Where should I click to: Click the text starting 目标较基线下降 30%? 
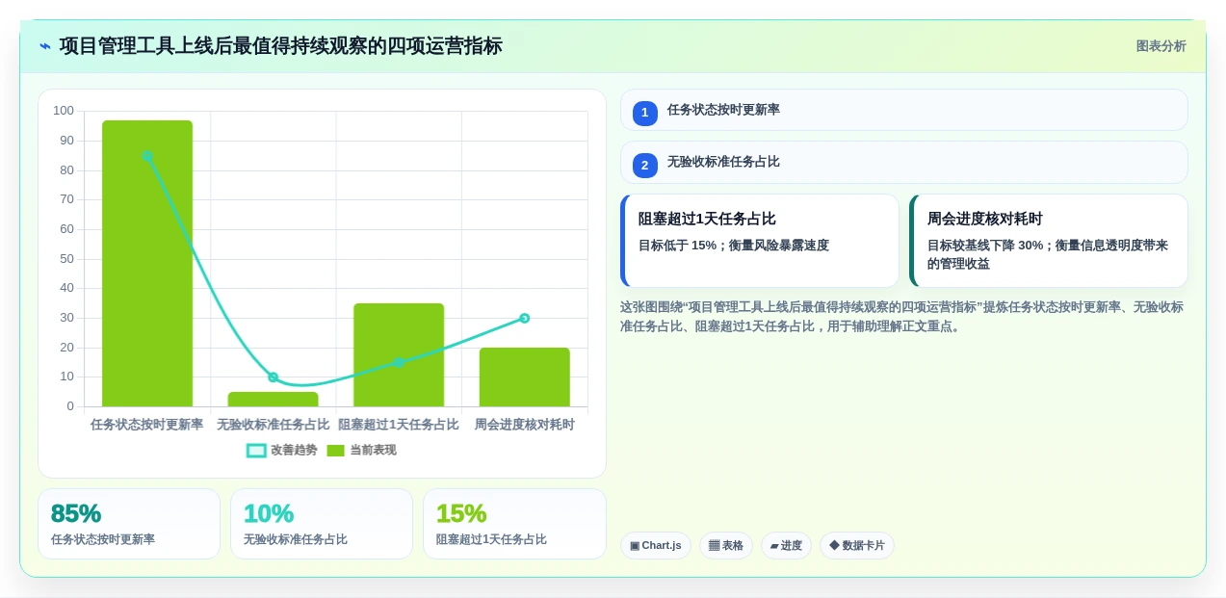(x=1048, y=254)
